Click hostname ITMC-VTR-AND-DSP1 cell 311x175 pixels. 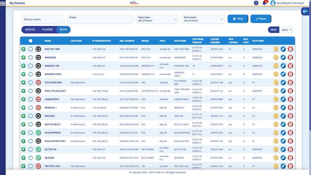[x=182, y=91]
